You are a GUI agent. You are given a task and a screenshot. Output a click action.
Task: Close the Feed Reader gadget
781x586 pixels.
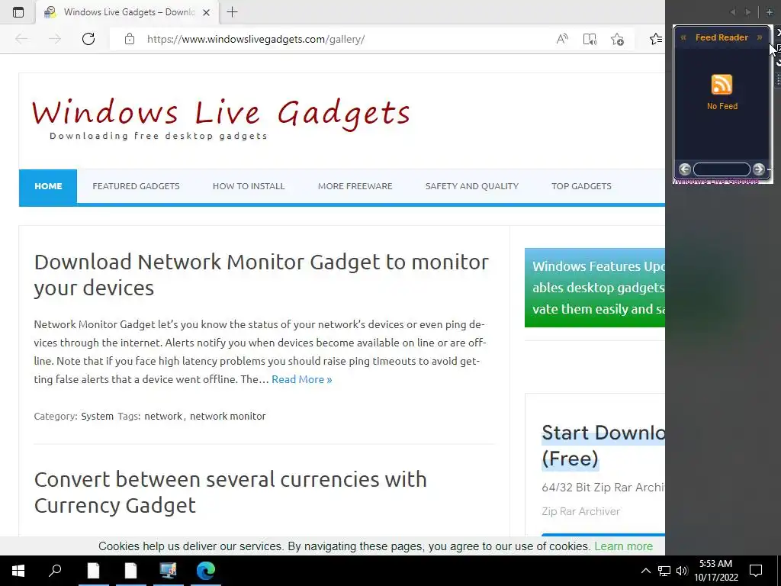tap(778, 32)
